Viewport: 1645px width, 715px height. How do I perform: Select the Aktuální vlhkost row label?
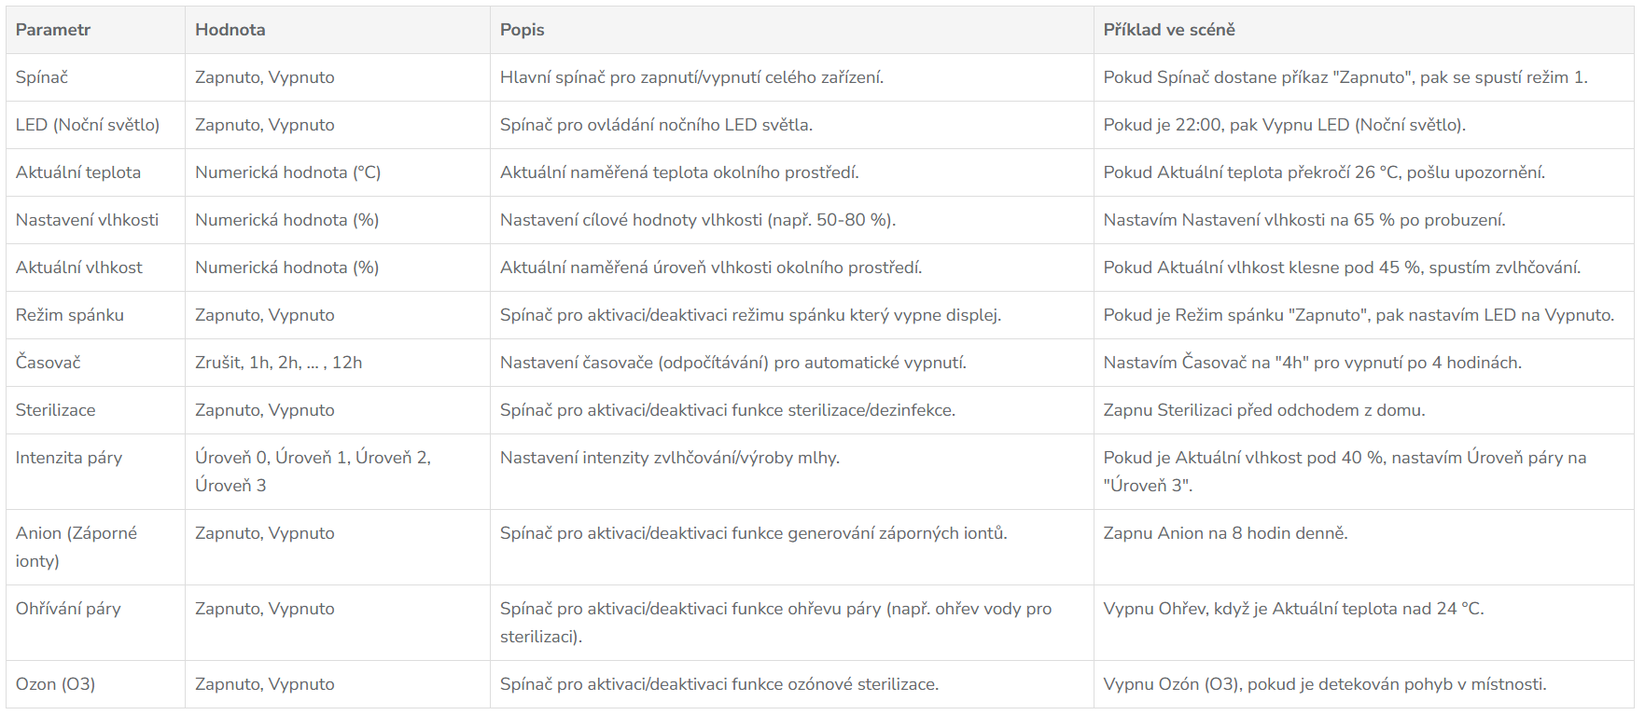coord(79,268)
